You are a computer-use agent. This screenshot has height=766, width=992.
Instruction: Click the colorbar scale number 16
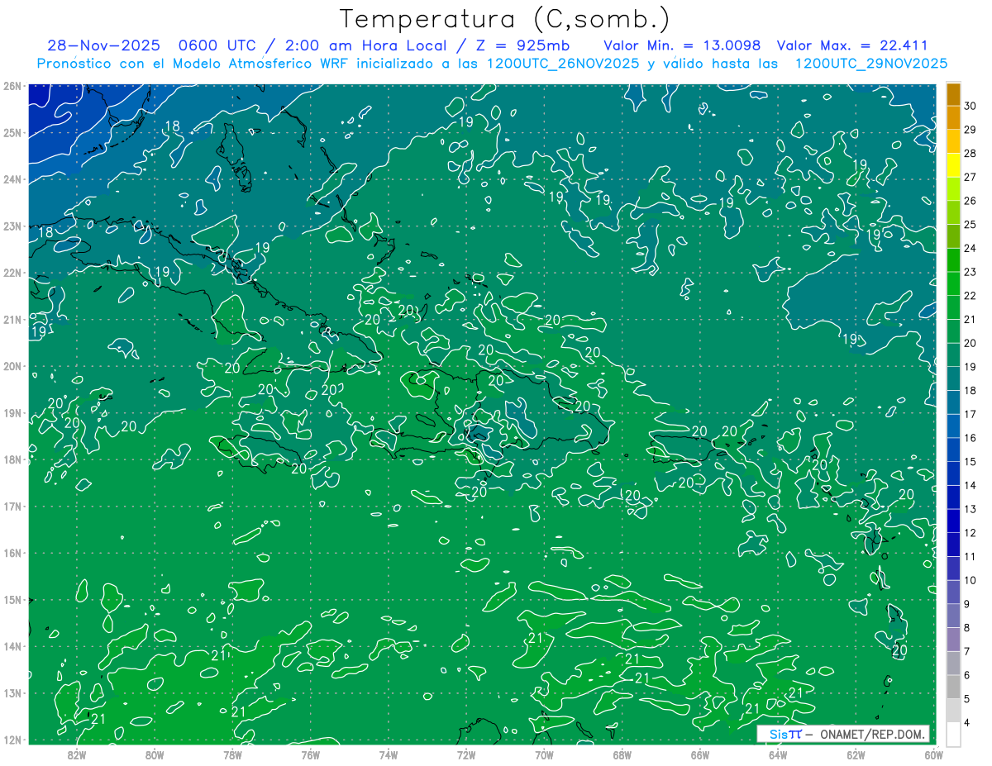(x=970, y=438)
